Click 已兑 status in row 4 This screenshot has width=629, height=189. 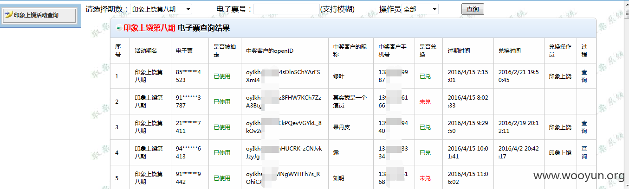425,152
